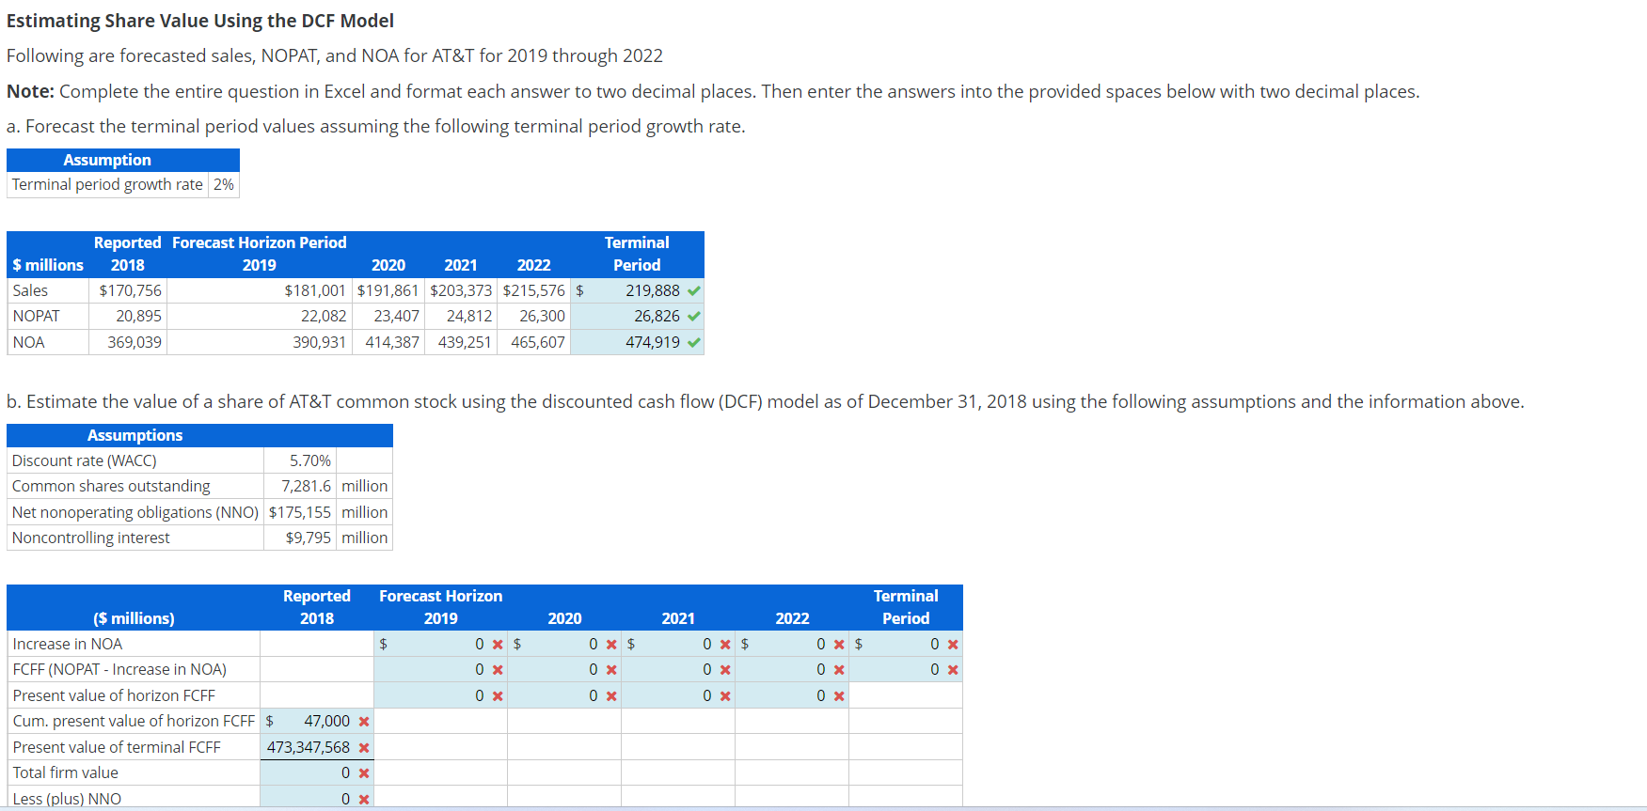1647x811 pixels.
Task: Click the red X beside FCFF 2022
Action: [x=839, y=670]
